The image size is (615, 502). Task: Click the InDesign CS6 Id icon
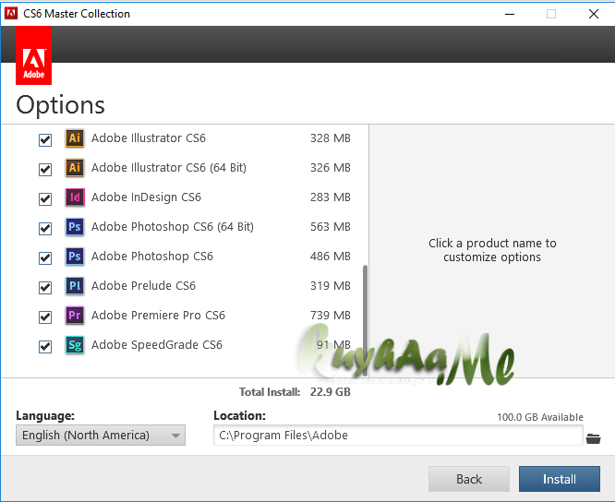pyautogui.click(x=75, y=197)
